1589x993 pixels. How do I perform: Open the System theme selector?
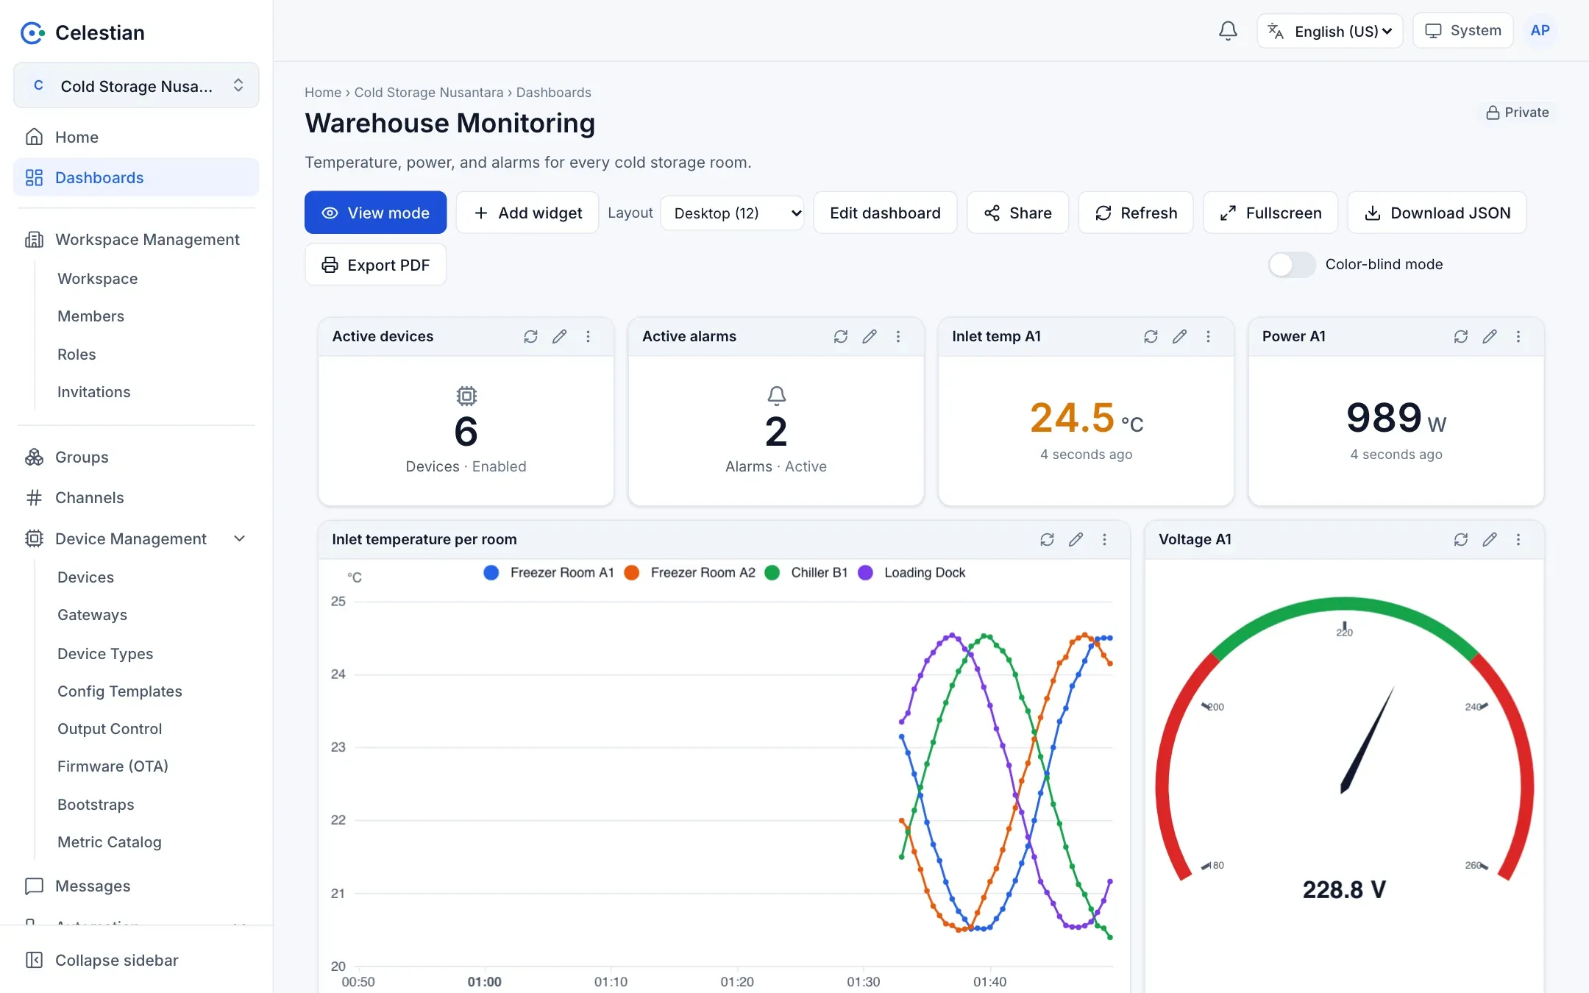pos(1463,31)
